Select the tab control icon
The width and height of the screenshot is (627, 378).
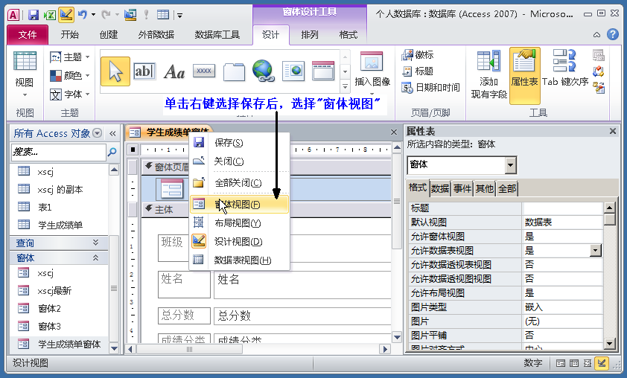click(234, 72)
